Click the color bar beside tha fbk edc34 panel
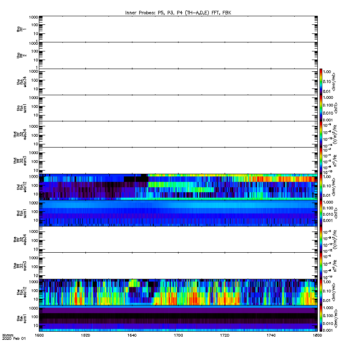This screenshot has height=361, width=339. point(321,82)
